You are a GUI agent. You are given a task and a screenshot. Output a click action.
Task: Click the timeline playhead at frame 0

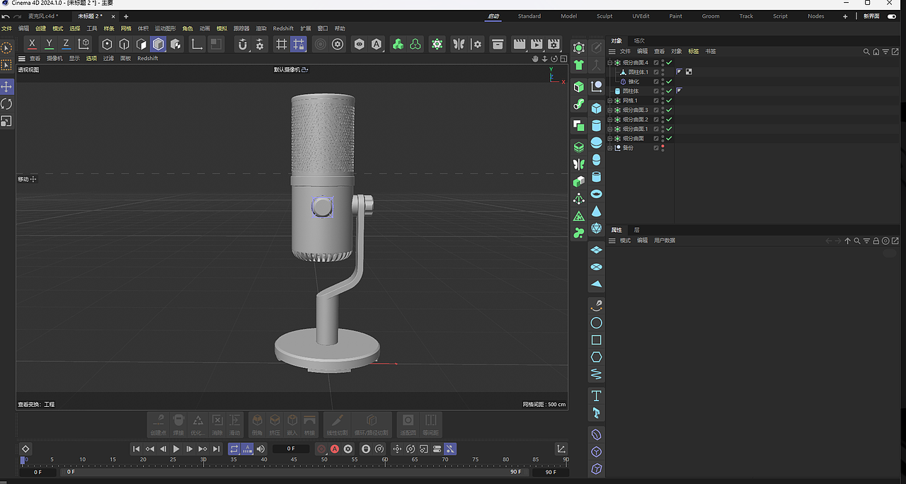tap(23, 460)
